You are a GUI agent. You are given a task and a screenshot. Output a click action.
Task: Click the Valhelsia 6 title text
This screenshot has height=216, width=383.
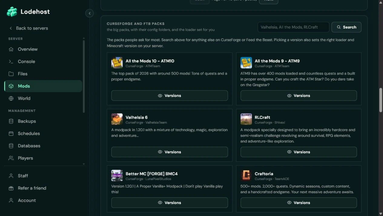tap(137, 117)
